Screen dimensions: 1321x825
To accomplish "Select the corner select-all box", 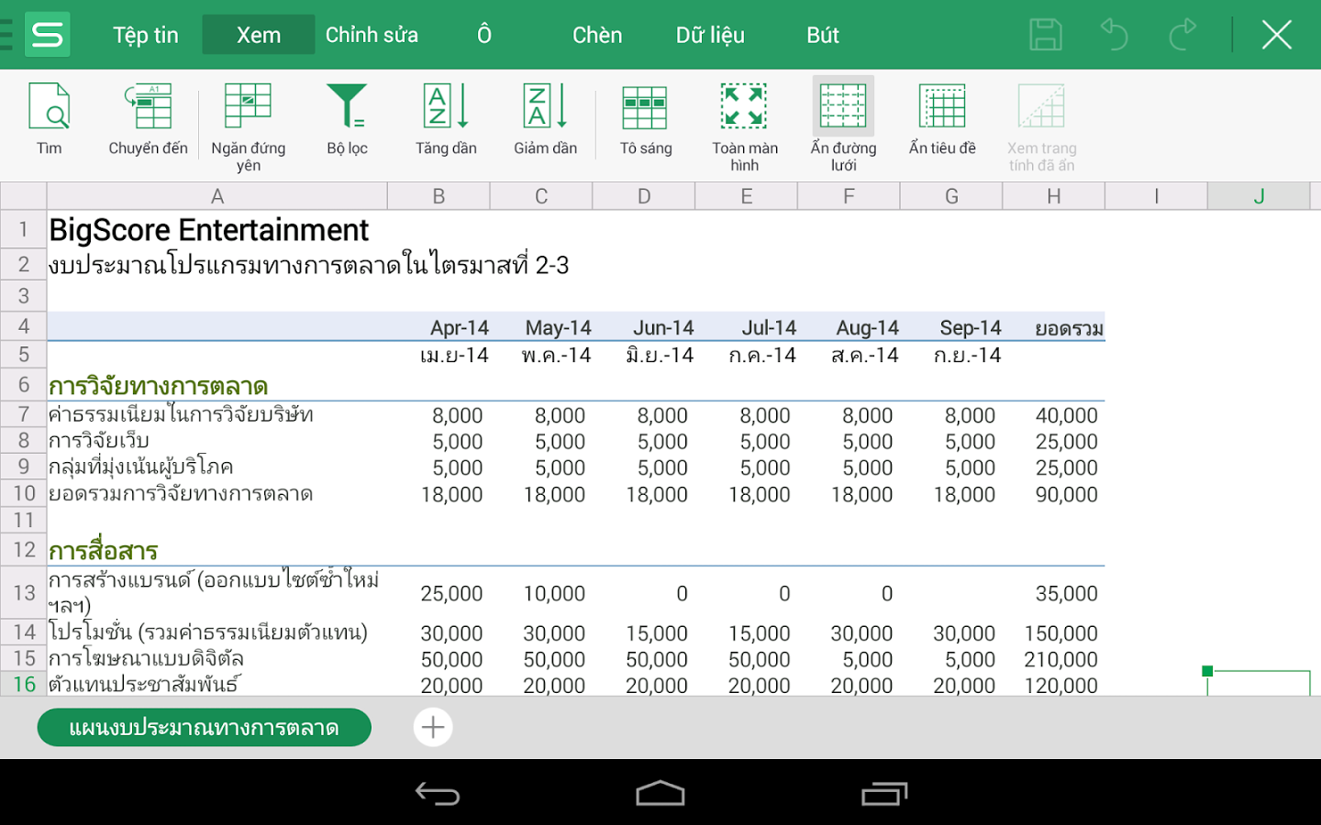I will tap(24, 196).
